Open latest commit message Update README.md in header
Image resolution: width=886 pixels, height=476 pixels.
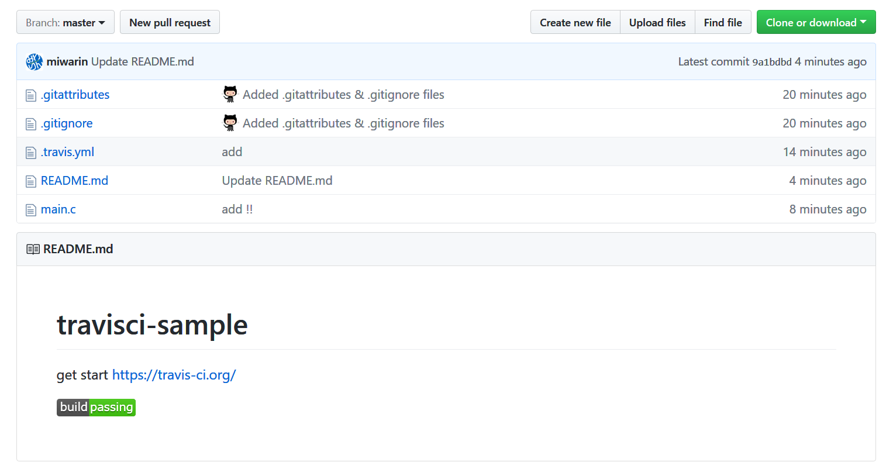tap(143, 61)
